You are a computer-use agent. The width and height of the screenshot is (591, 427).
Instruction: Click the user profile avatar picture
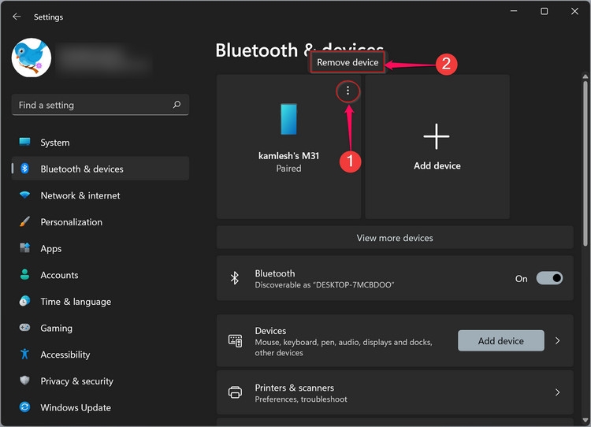click(x=32, y=58)
